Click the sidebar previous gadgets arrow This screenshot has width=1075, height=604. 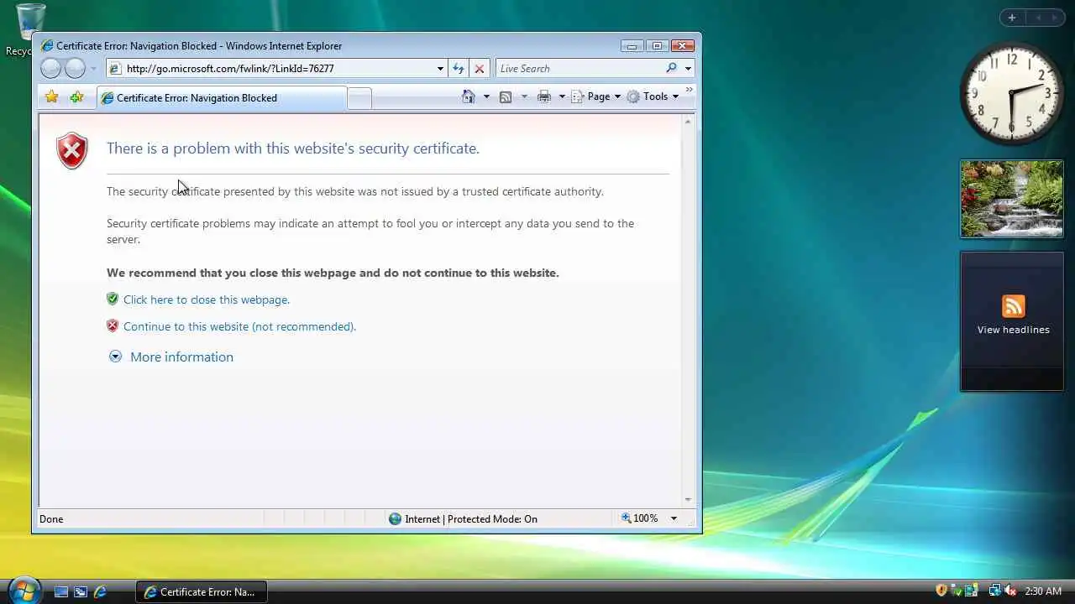click(x=1038, y=18)
